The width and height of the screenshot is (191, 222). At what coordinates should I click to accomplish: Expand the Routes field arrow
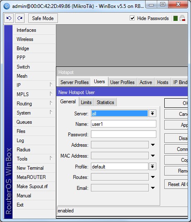pyautogui.click(x=153, y=177)
